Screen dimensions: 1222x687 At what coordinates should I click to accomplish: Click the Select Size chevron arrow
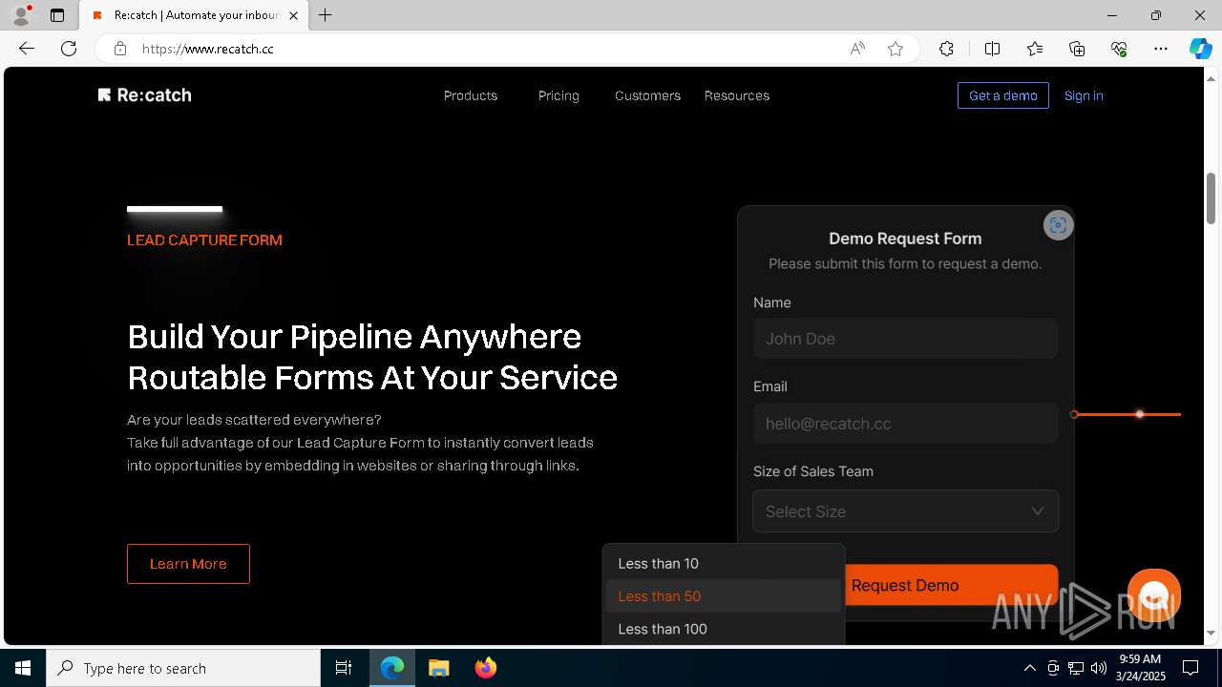1037,511
